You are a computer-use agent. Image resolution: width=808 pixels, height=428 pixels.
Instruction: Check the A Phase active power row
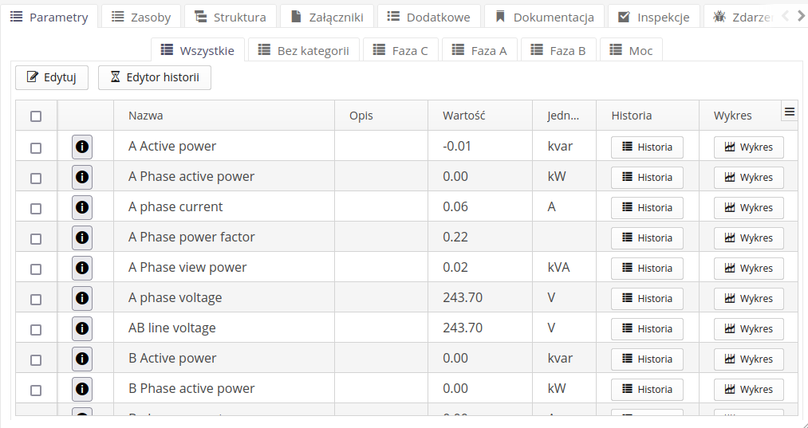coord(36,178)
